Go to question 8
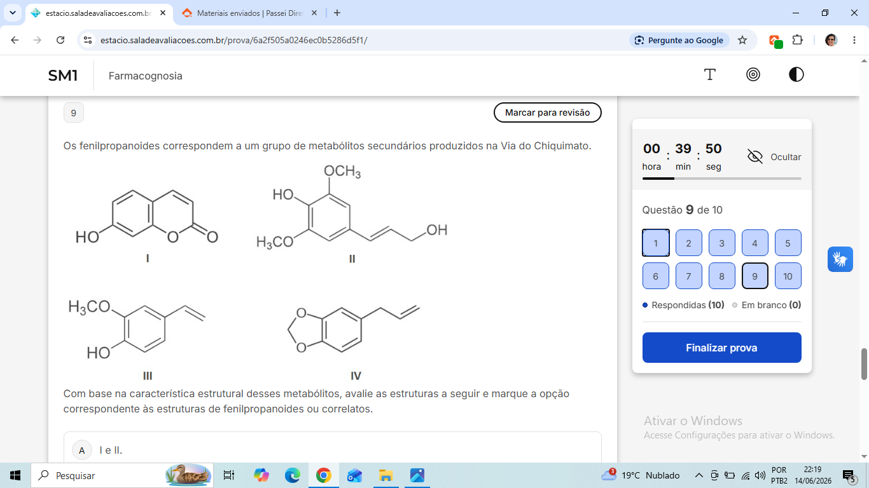 pyautogui.click(x=722, y=276)
